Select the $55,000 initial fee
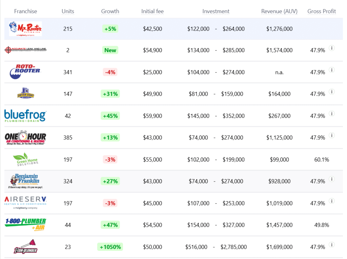This screenshot has height=259, width=347. [x=152, y=159]
